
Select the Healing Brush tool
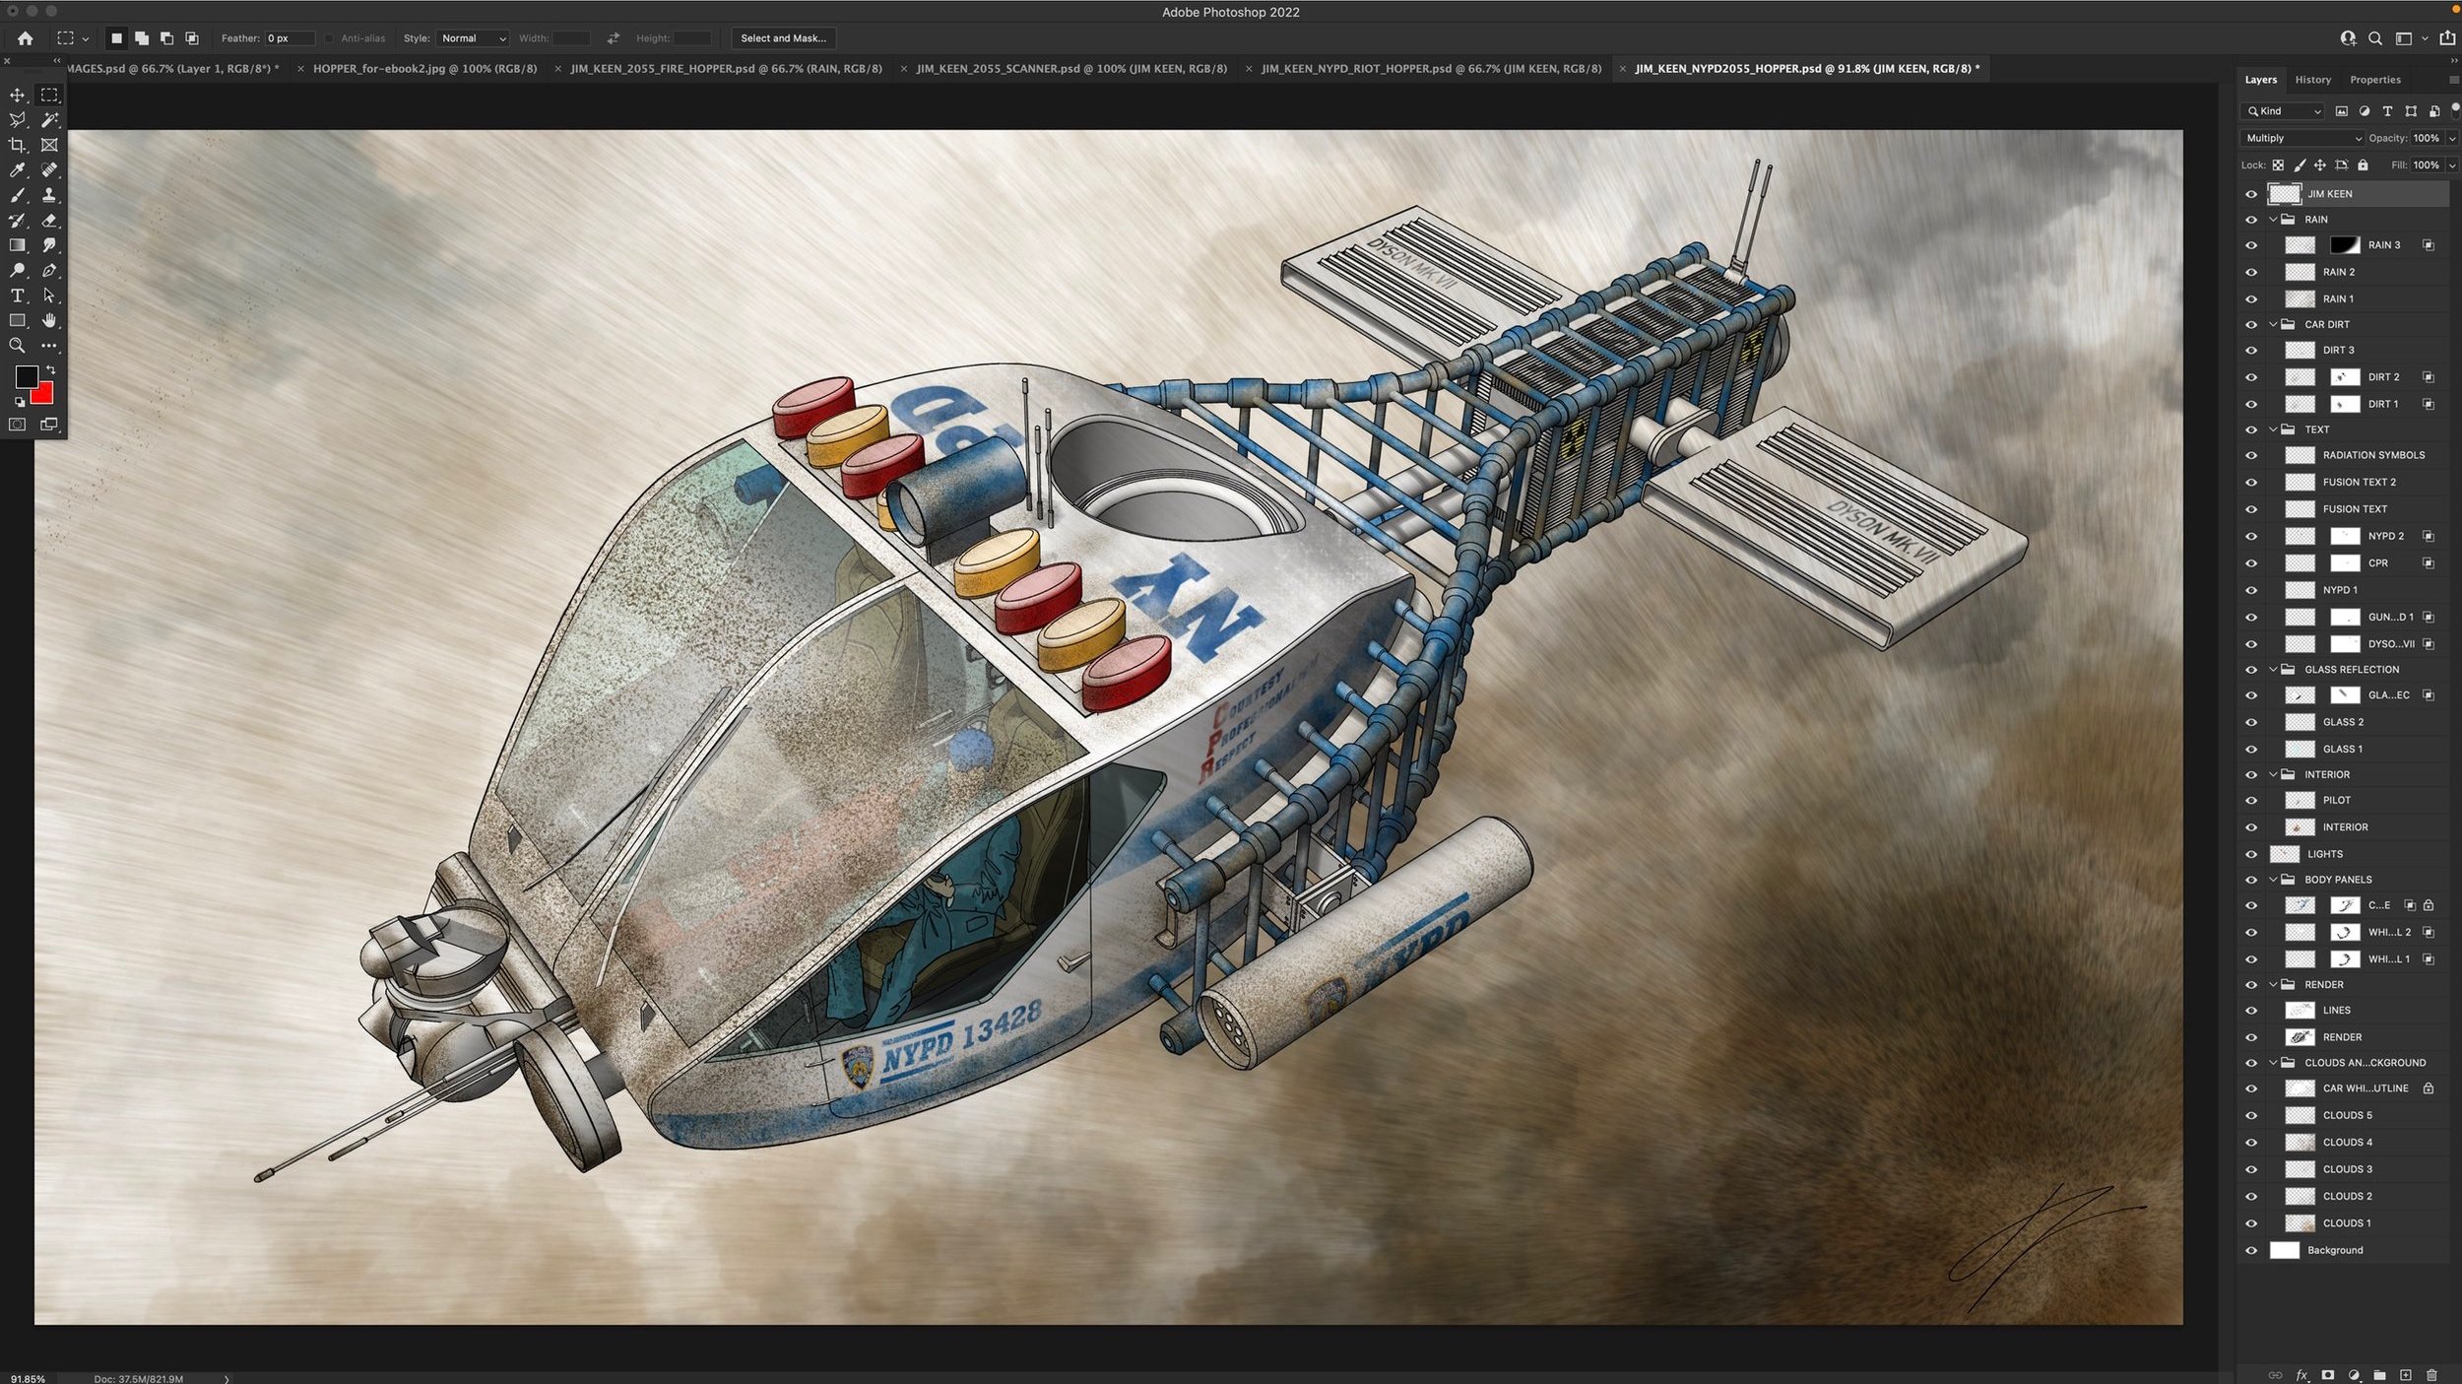[x=48, y=170]
